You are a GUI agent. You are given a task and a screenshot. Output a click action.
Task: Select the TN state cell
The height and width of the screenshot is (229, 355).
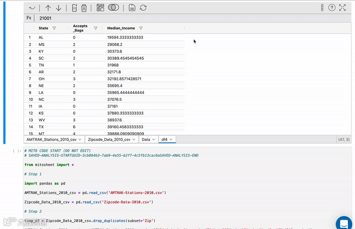tap(51, 65)
